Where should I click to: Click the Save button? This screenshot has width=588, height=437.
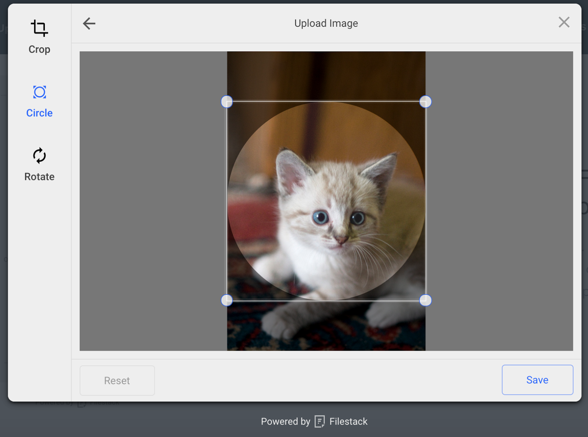point(537,380)
